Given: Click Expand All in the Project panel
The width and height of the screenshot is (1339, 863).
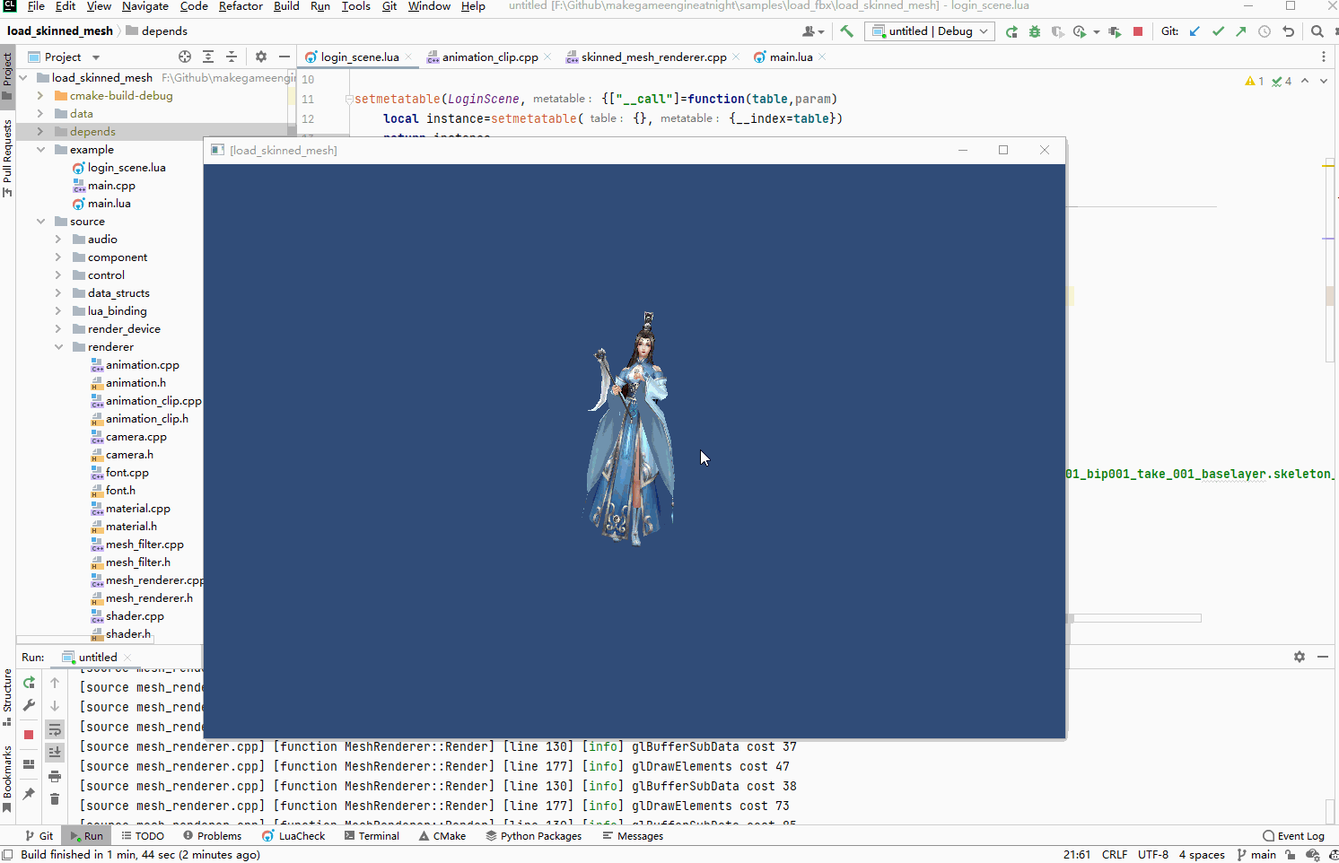Looking at the screenshot, I should pyautogui.click(x=208, y=57).
